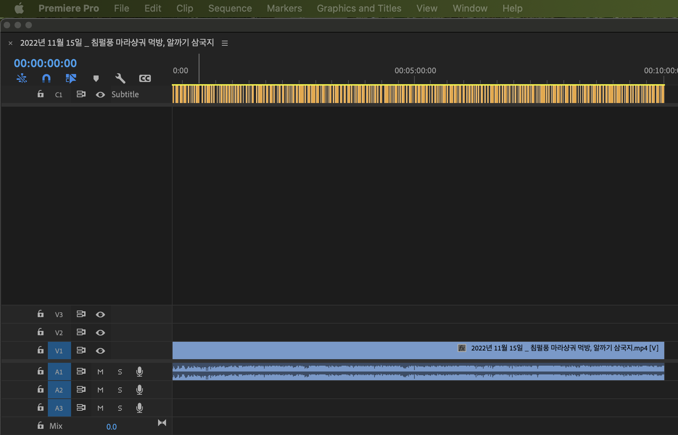Open Caption track options CC icon

coord(145,78)
